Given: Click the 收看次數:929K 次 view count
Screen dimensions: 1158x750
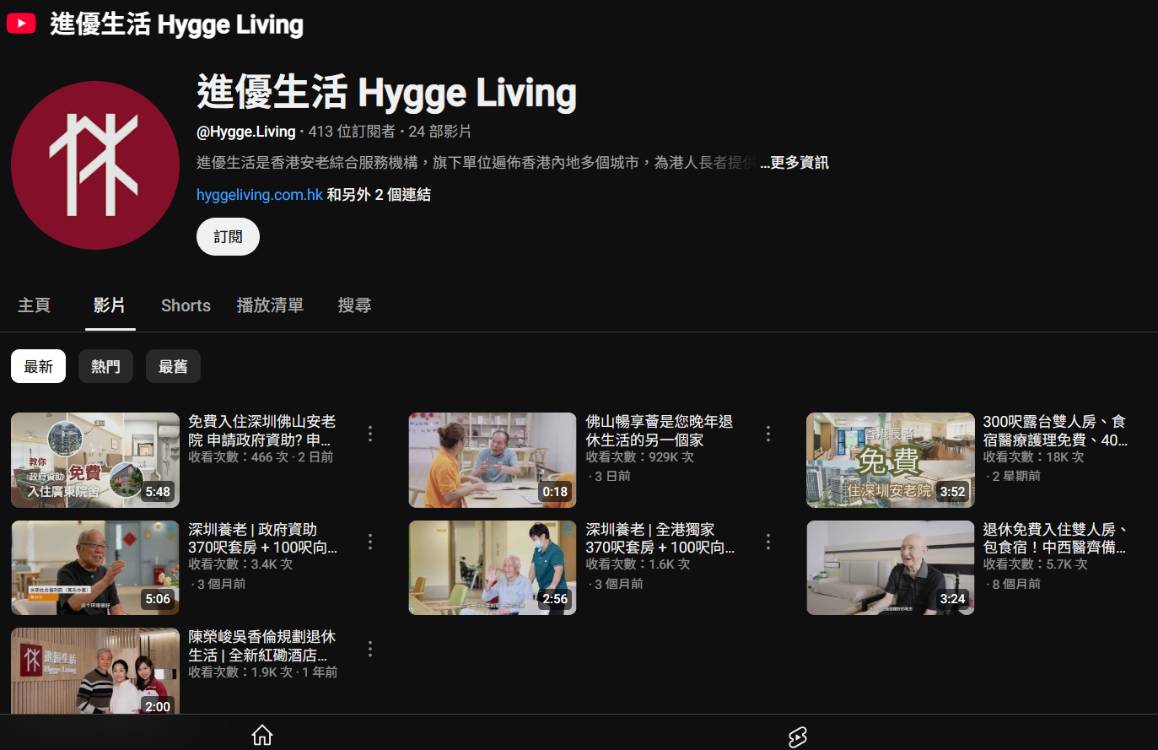Looking at the screenshot, I should [640, 457].
